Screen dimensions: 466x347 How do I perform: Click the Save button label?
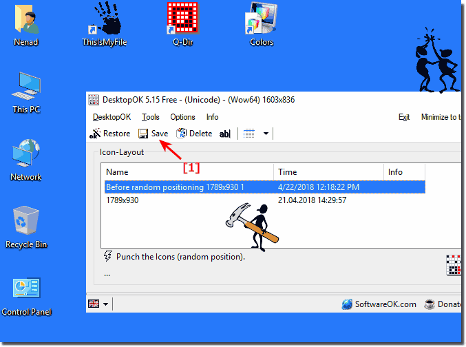[160, 134]
